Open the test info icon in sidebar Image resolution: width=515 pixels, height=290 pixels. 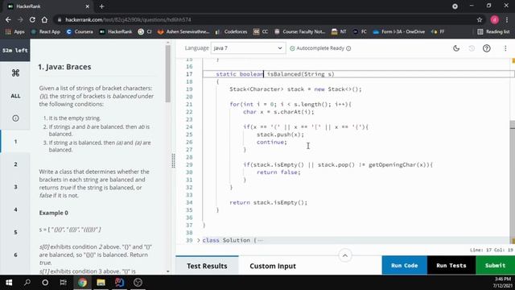(15, 118)
